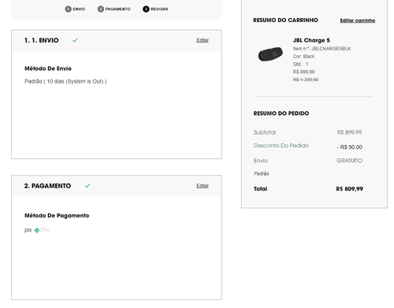Click the green checkmark beside Pagamento
This screenshot has width=394, height=308.
87,186
